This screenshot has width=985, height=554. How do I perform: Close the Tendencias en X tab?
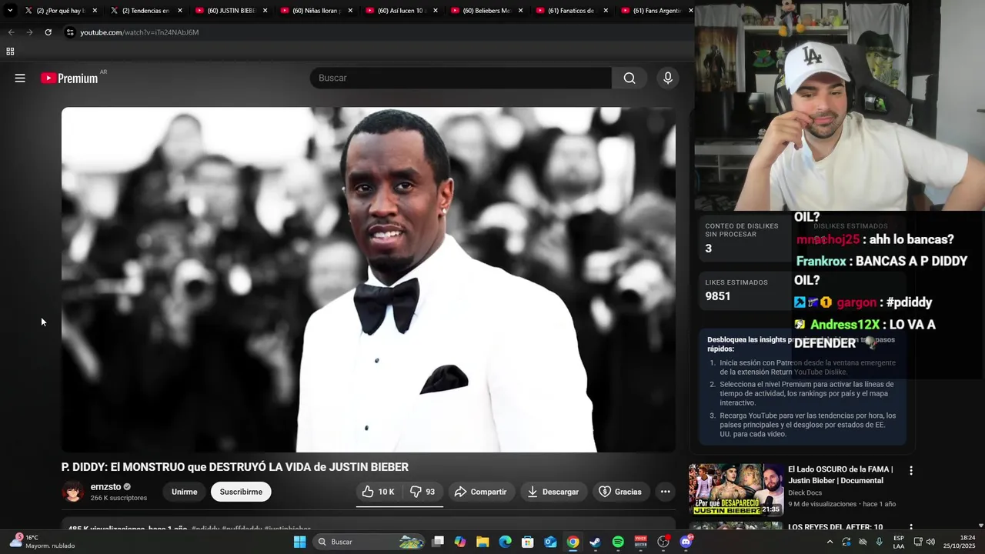180,11
